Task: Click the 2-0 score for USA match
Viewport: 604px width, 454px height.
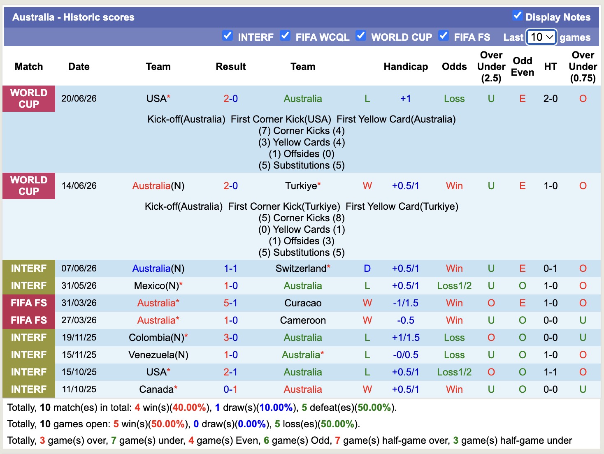Action: point(230,99)
